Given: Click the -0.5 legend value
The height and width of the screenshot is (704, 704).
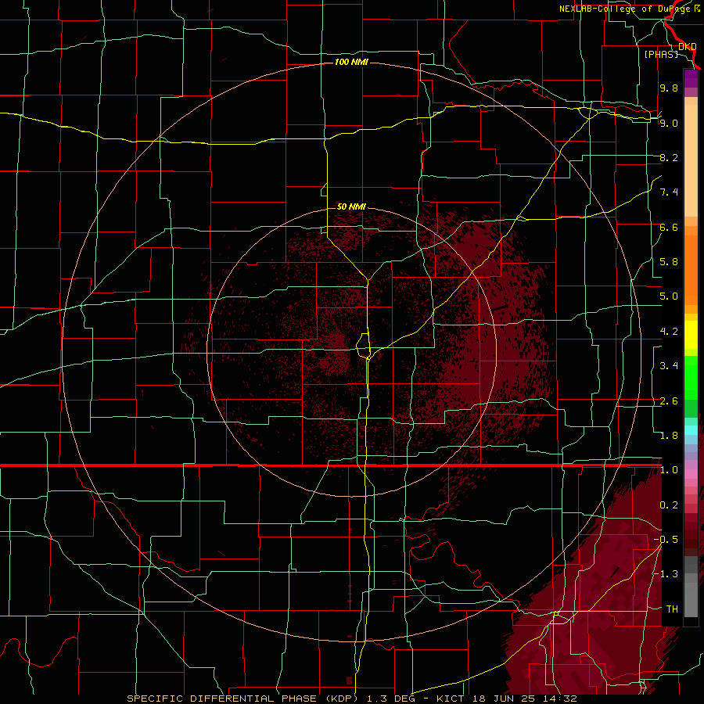Looking at the screenshot, I should click(x=666, y=540).
